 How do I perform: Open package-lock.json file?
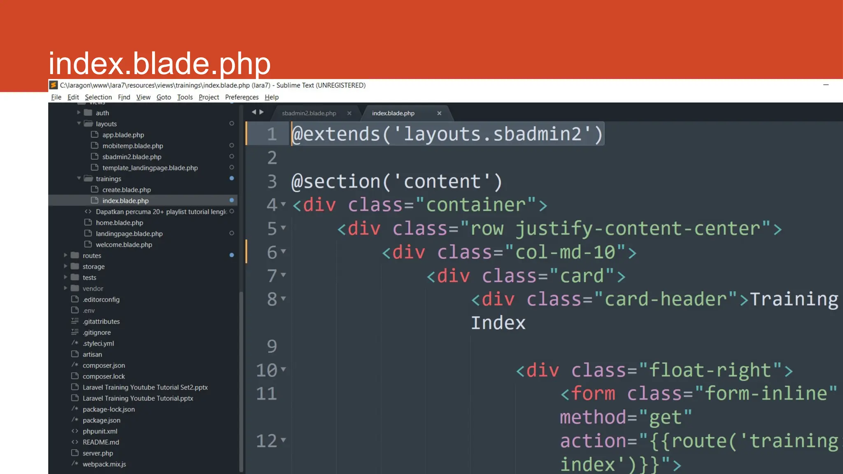109,409
